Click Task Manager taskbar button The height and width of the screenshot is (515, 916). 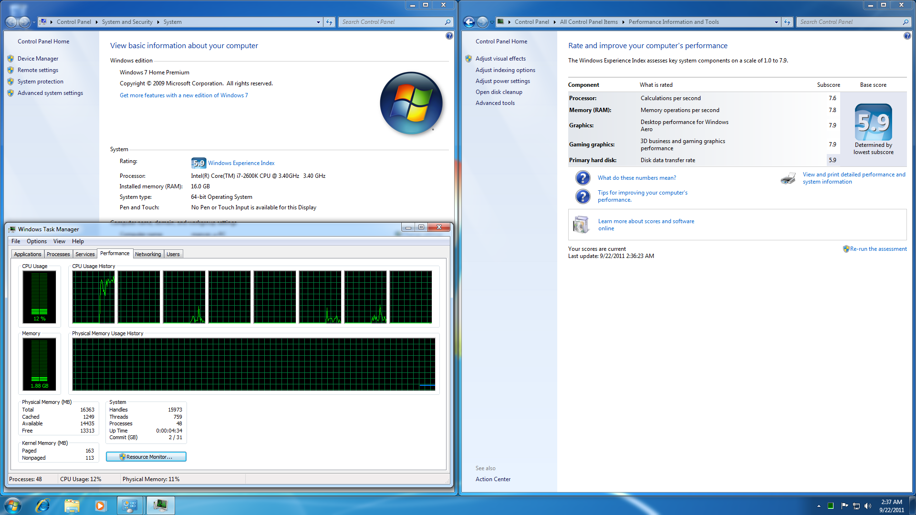click(x=160, y=505)
